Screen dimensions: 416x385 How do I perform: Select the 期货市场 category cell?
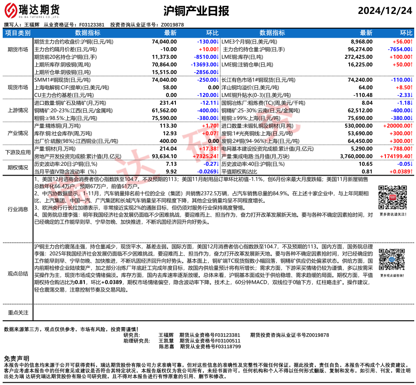coord(18,49)
